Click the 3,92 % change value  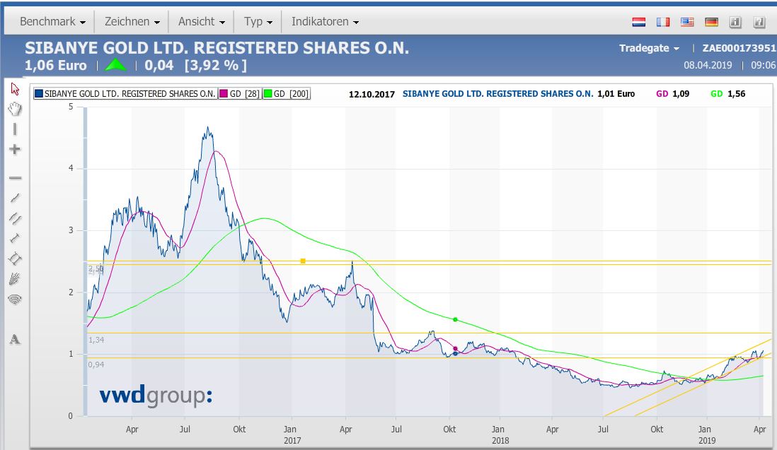tap(216, 65)
